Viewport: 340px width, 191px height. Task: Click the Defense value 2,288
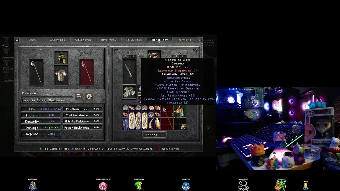point(52,134)
